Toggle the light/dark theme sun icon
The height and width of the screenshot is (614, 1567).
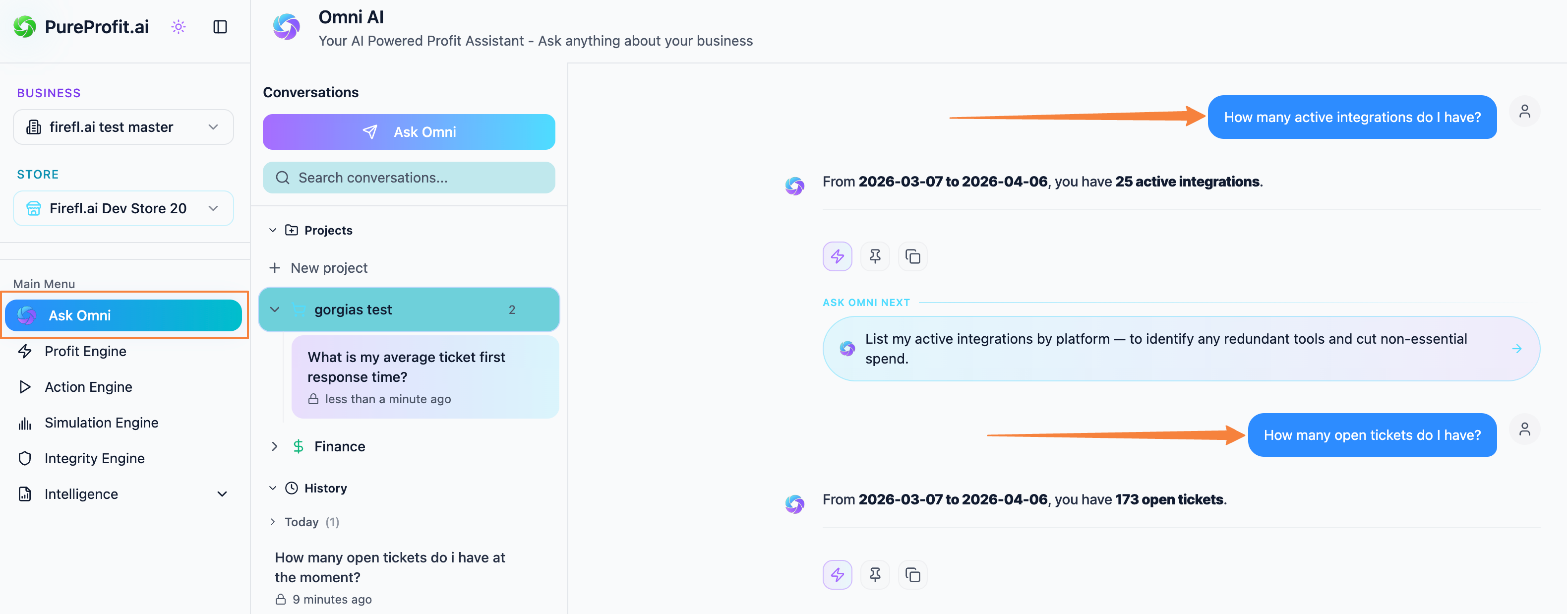(178, 27)
